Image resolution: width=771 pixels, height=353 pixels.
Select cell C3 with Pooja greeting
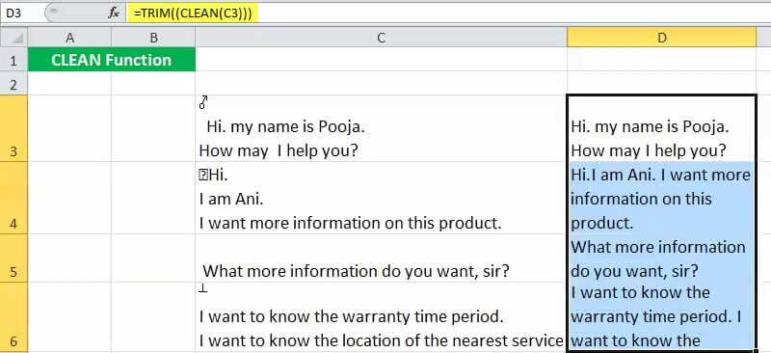click(x=381, y=128)
